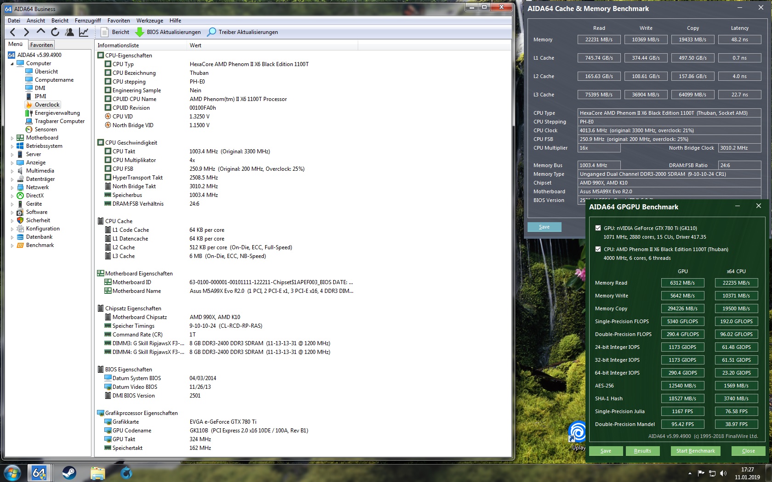Click the Datenbank icon in tree
772x482 pixels.
pyautogui.click(x=20, y=237)
